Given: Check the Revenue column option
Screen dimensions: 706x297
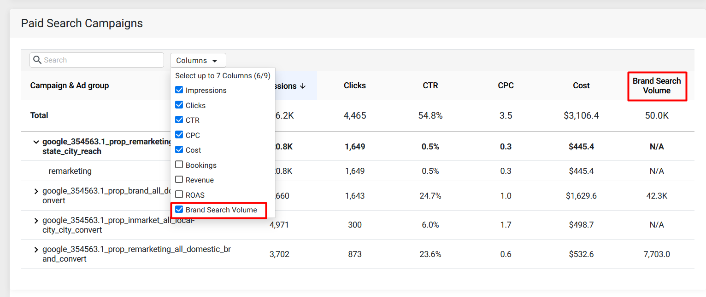Looking at the screenshot, I should pyautogui.click(x=179, y=180).
